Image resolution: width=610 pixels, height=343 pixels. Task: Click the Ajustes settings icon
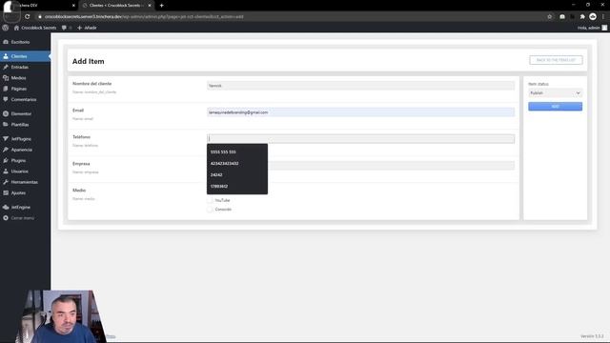coord(6,192)
